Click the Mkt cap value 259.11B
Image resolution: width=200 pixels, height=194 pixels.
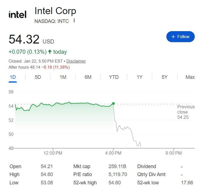[117, 166]
